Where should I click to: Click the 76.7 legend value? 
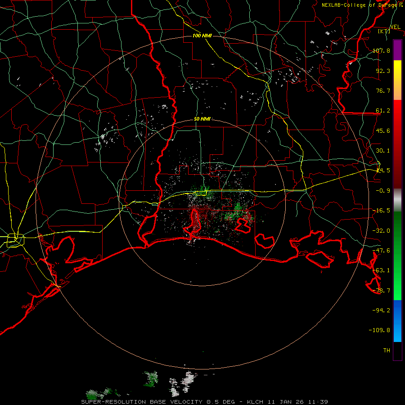click(383, 90)
